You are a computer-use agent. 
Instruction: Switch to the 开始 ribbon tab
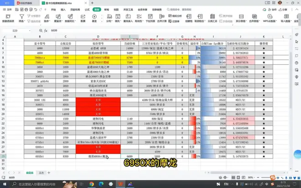[53, 10]
